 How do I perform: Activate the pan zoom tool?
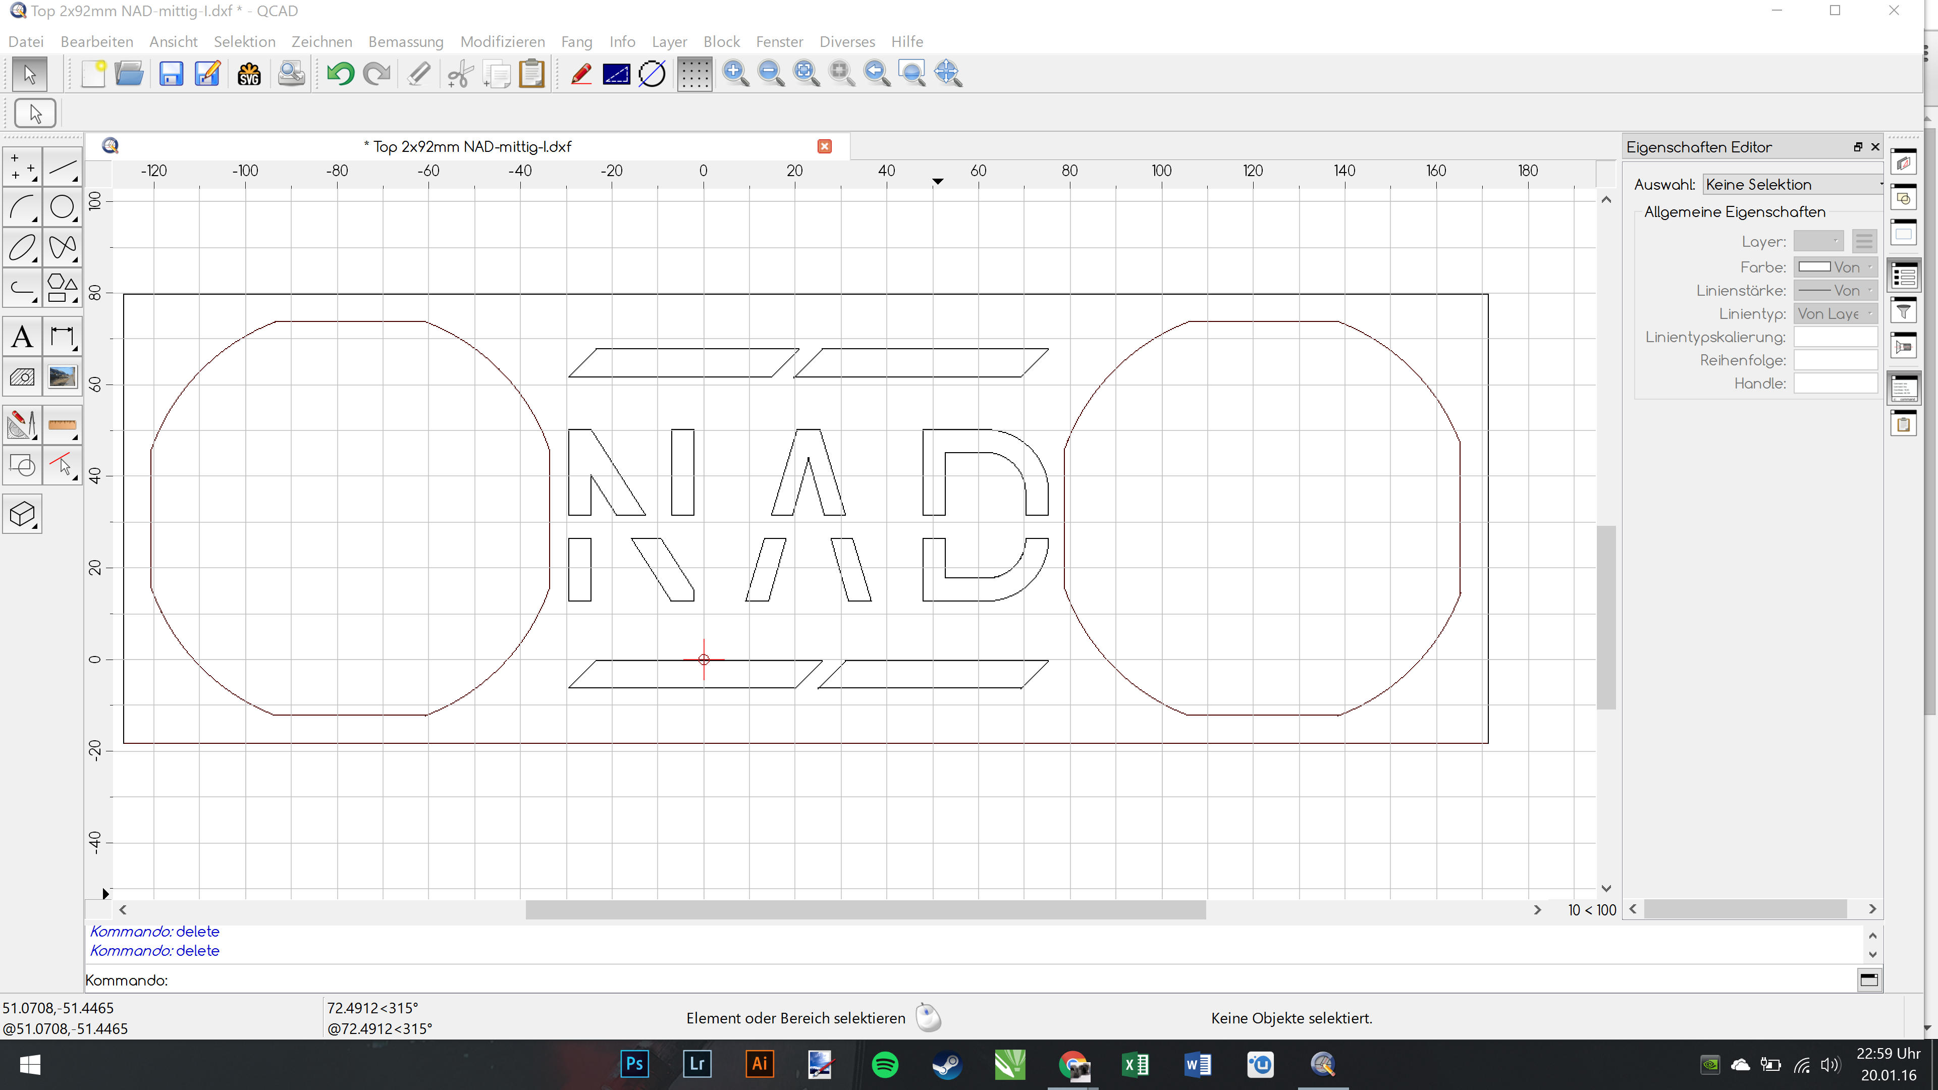click(x=947, y=74)
